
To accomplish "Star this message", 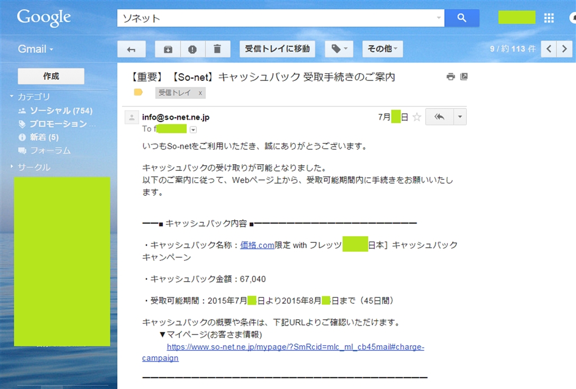I will coord(417,117).
